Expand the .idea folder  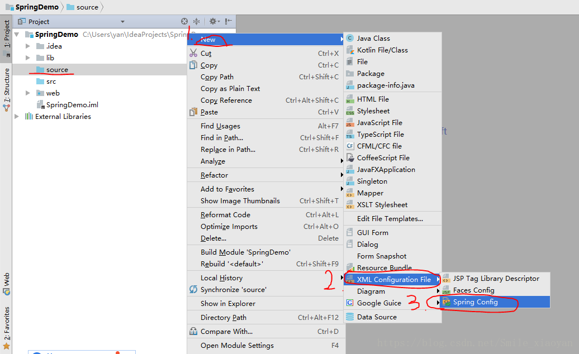point(28,46)
